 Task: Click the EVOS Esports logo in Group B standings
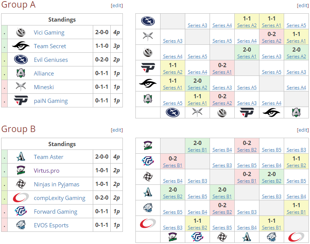coord(21,225)
